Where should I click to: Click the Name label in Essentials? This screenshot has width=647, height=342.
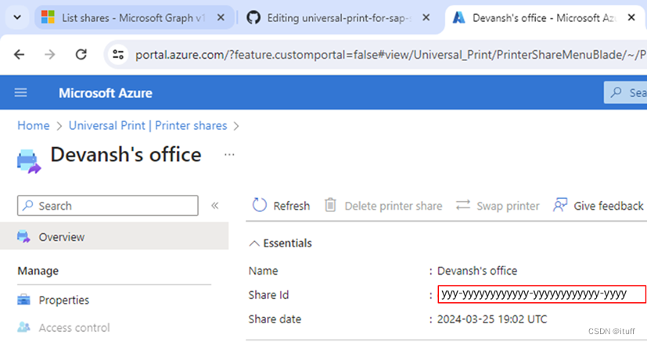click(x=263, y=271)
